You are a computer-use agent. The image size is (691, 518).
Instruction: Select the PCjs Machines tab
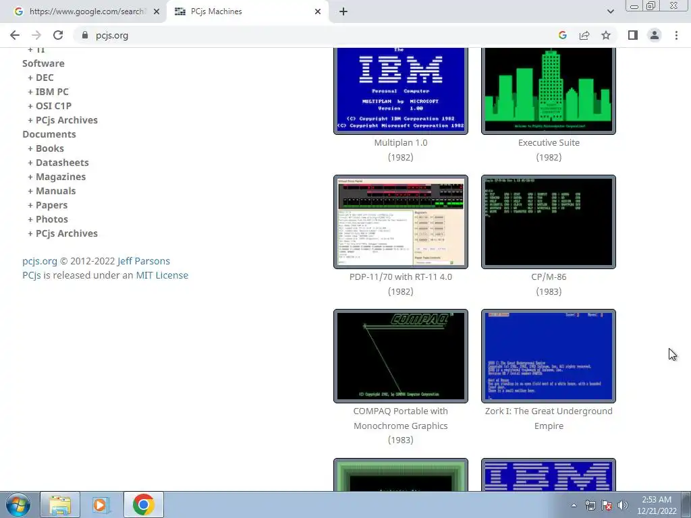[x=247, y=11]
